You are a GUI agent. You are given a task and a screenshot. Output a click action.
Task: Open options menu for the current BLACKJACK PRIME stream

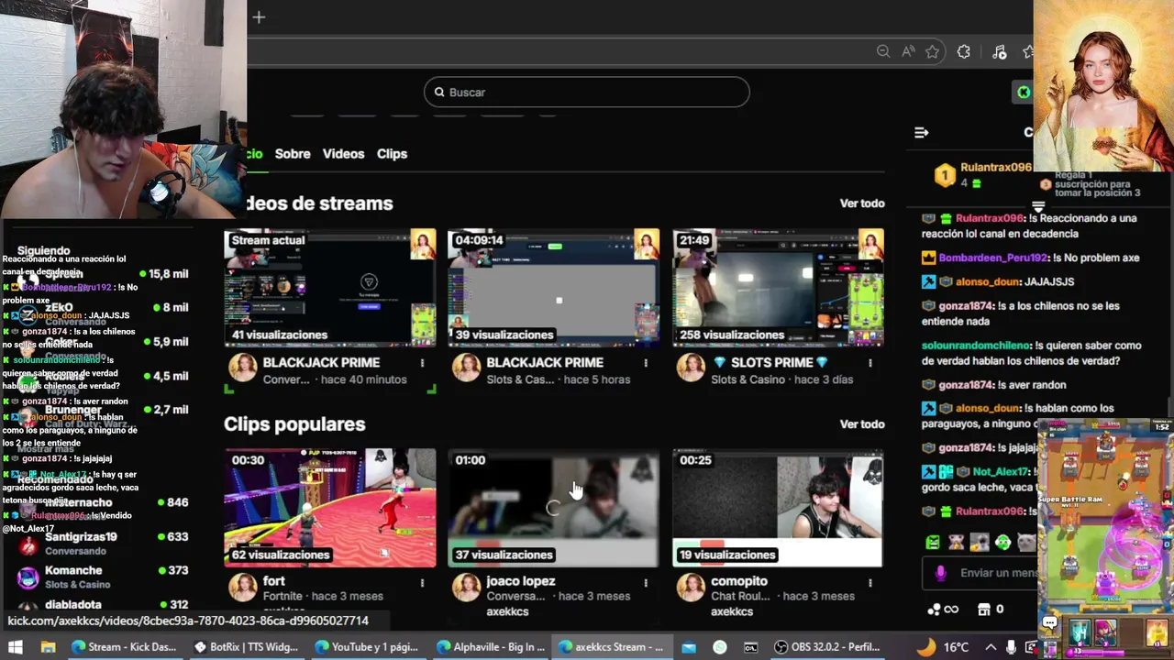click(x=423, y=363)
